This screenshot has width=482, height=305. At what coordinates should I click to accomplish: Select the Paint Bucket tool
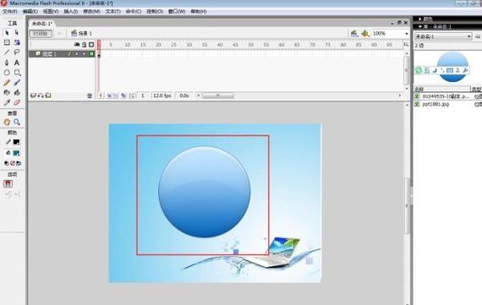click(17, 92)
